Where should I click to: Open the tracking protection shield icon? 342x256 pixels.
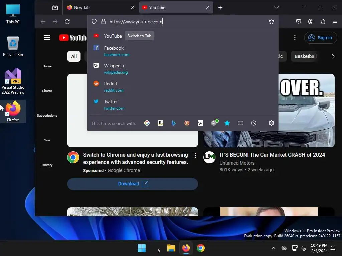coord(94,22)
